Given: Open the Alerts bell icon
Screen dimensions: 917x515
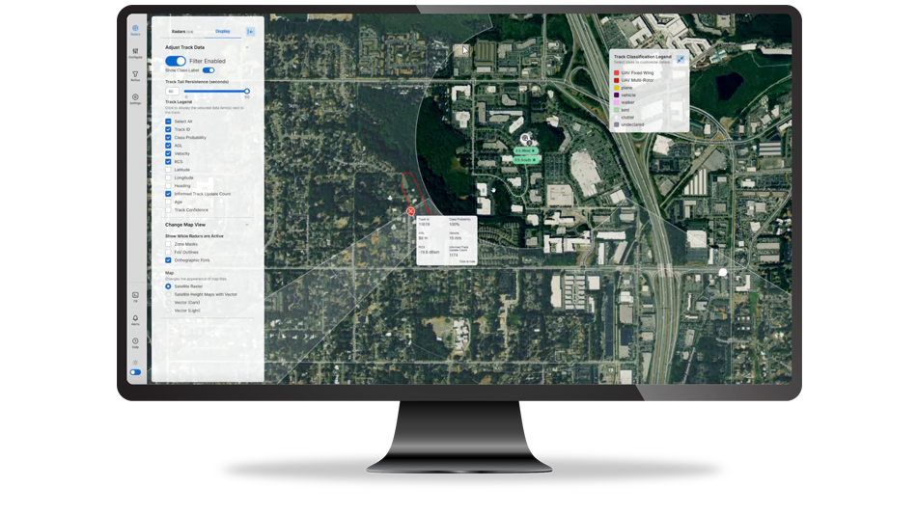Looking at the screenshot, I should coord(135,318).
